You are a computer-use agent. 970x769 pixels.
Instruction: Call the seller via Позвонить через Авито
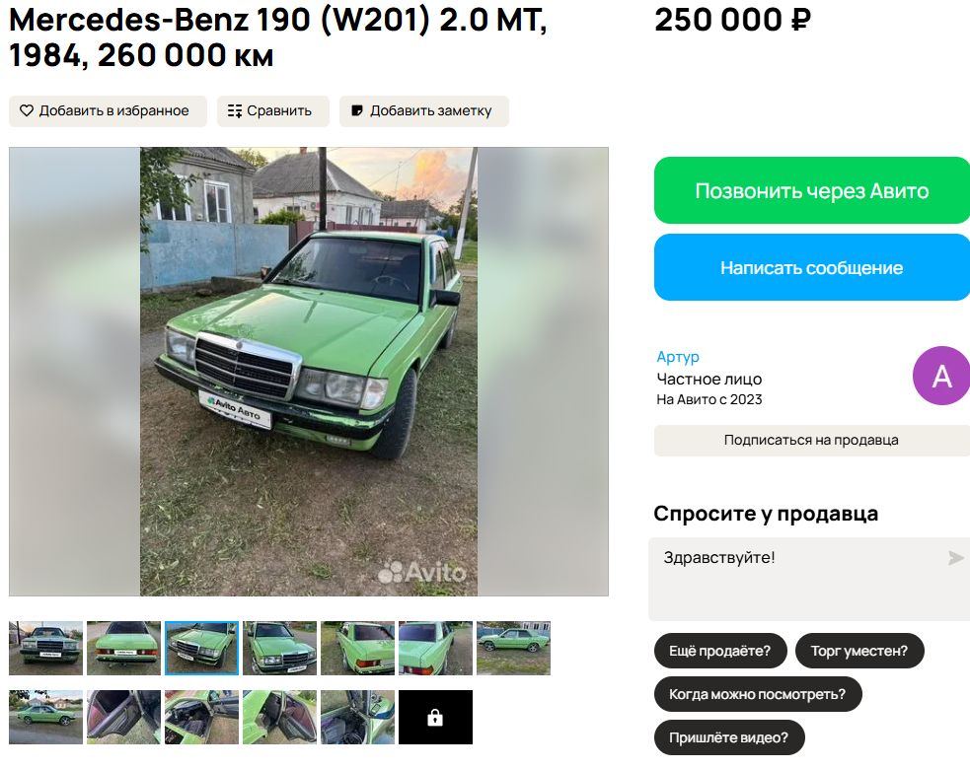click(x=812, y=190)
